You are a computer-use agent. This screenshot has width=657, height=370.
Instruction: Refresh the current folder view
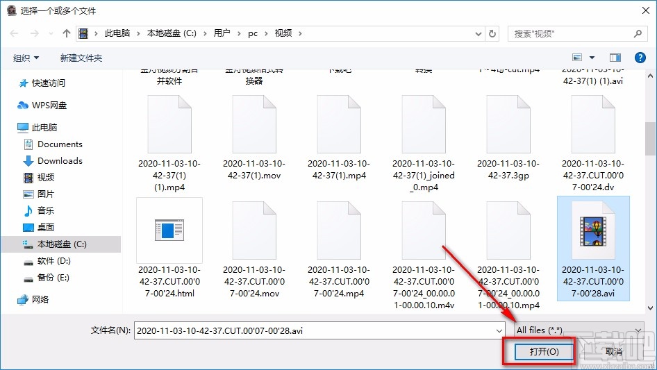point(493,33)
